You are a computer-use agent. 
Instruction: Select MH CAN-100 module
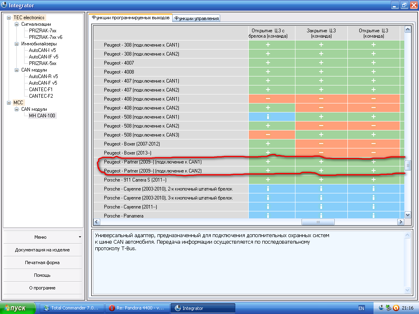42,116
